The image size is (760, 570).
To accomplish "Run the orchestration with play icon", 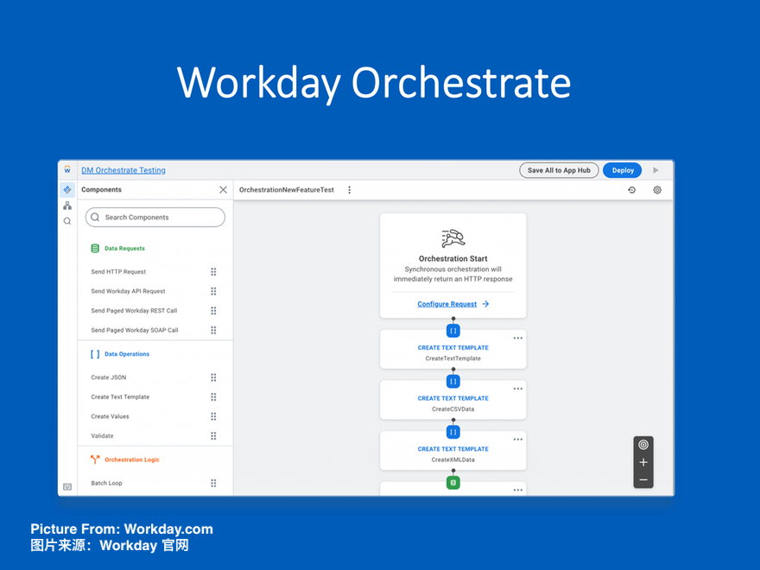I will (x=655, y=170).
